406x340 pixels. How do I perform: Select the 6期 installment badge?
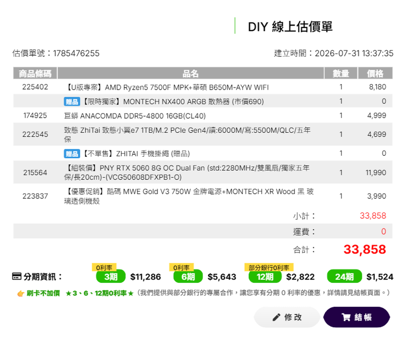188,276
